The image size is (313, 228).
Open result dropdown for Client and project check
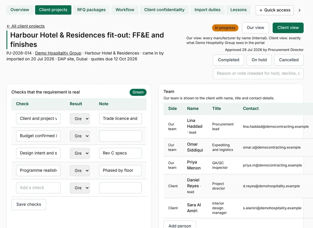[80, 119]
